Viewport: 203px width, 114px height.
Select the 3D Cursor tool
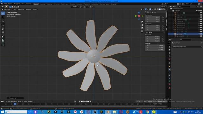(x=3, y=17)
